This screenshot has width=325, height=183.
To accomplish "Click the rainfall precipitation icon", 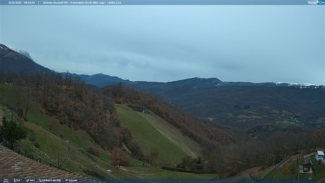I will [x=67, y=180].
